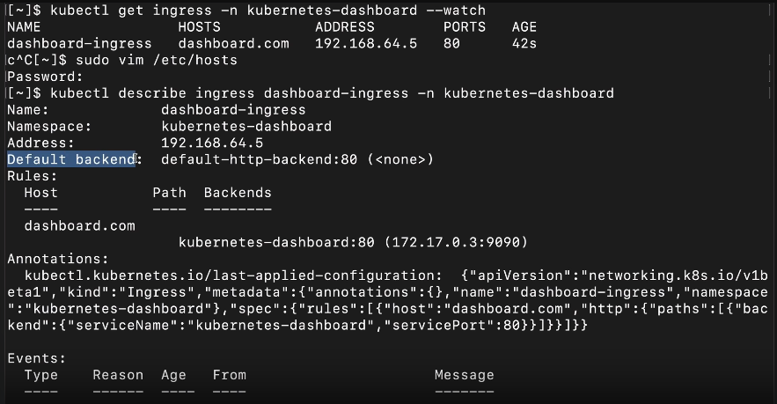Viewport: 777px width, 404px height.
Task: Click the 'sudo vim /etc/hosts' command
Action: [x=157, y=60]
